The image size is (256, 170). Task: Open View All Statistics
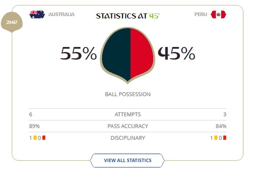click(128, 160)
